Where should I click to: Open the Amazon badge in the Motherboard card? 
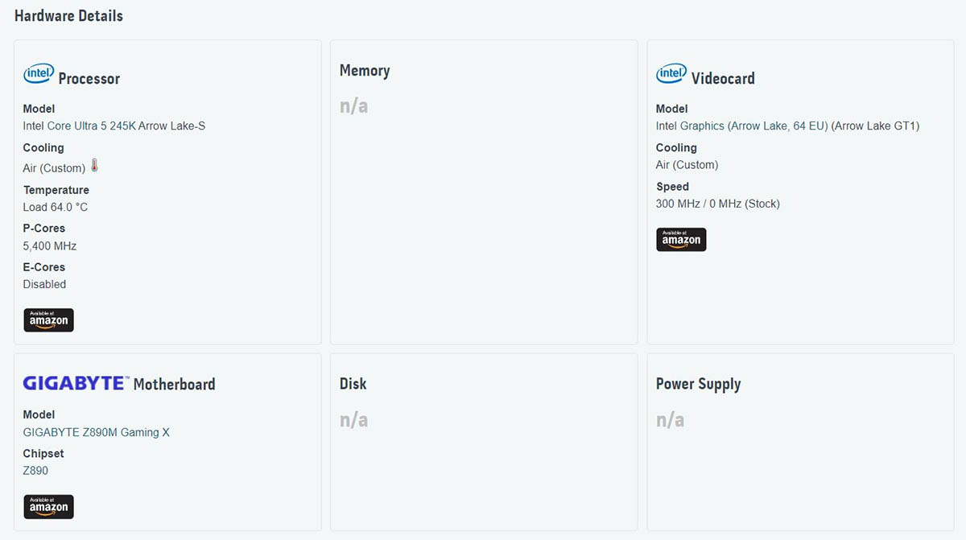click(x=48, y=507)
